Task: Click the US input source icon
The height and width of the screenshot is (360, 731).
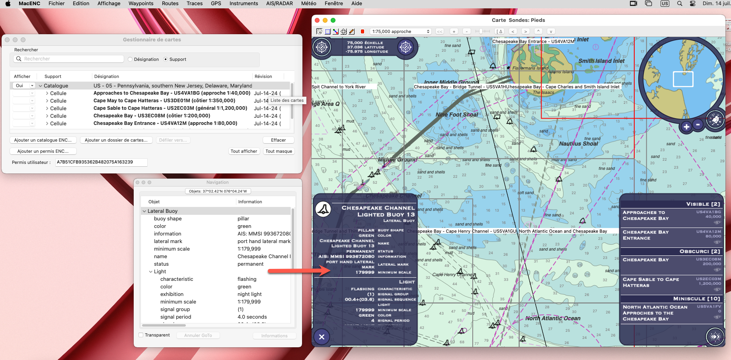Action: coord(665,4)
